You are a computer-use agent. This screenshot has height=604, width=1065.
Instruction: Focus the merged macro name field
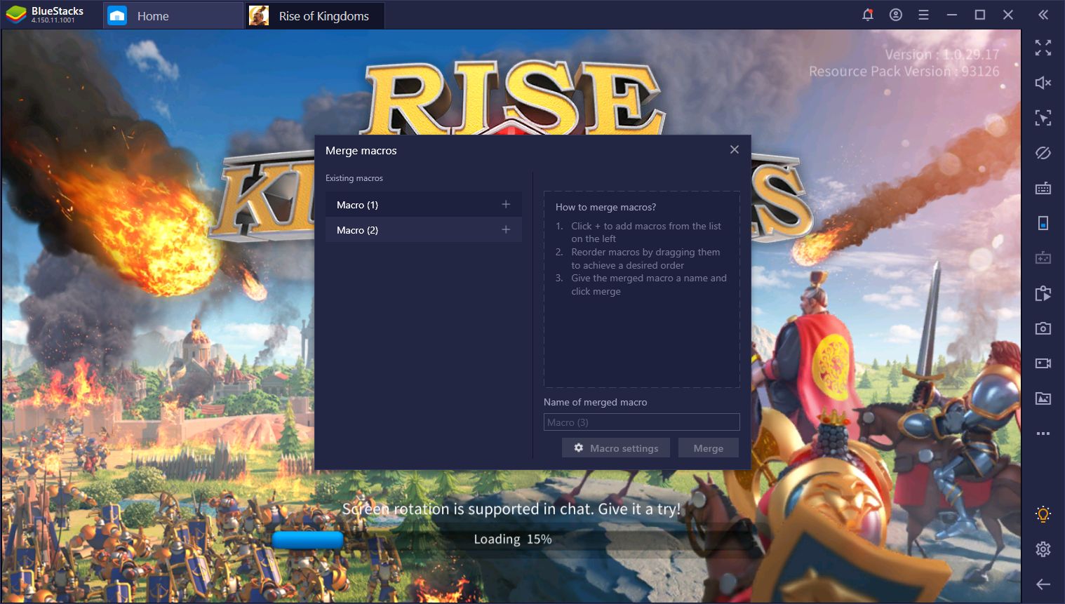click(642, 422)
